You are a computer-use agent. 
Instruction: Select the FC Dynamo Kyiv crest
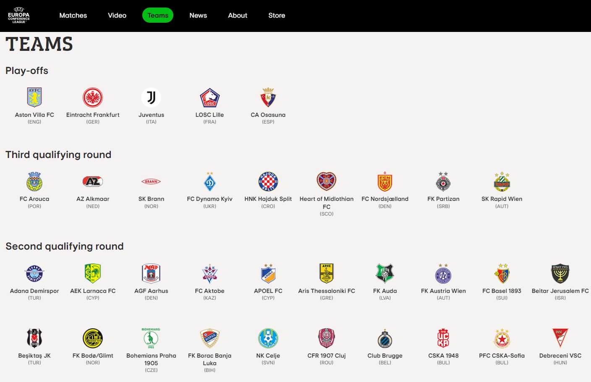[209, 182]
